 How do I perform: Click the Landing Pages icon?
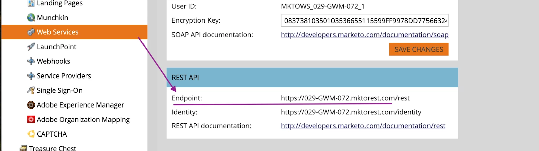click(x=31, y=3)
